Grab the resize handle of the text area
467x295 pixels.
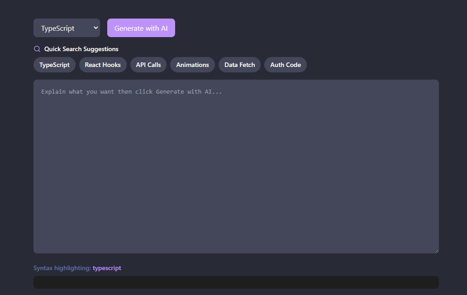tap(436, 251)
